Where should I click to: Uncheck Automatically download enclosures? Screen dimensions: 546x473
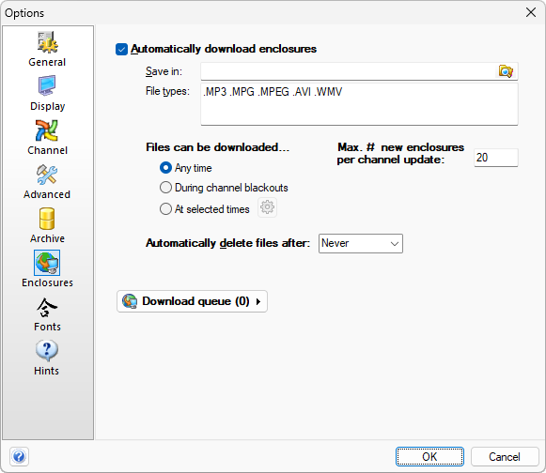[x=121, y=50]
